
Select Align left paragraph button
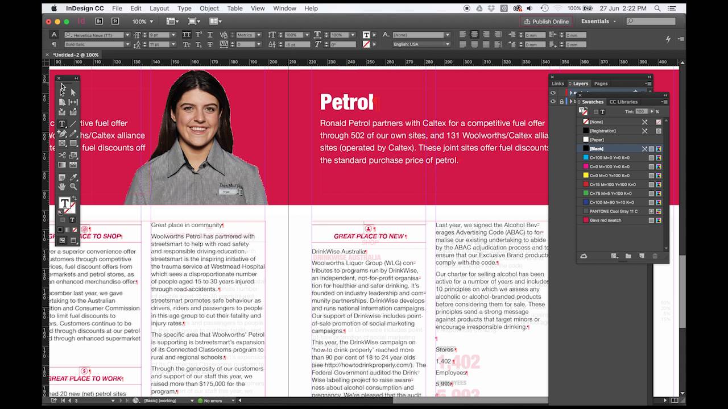(x=463, y=35)
